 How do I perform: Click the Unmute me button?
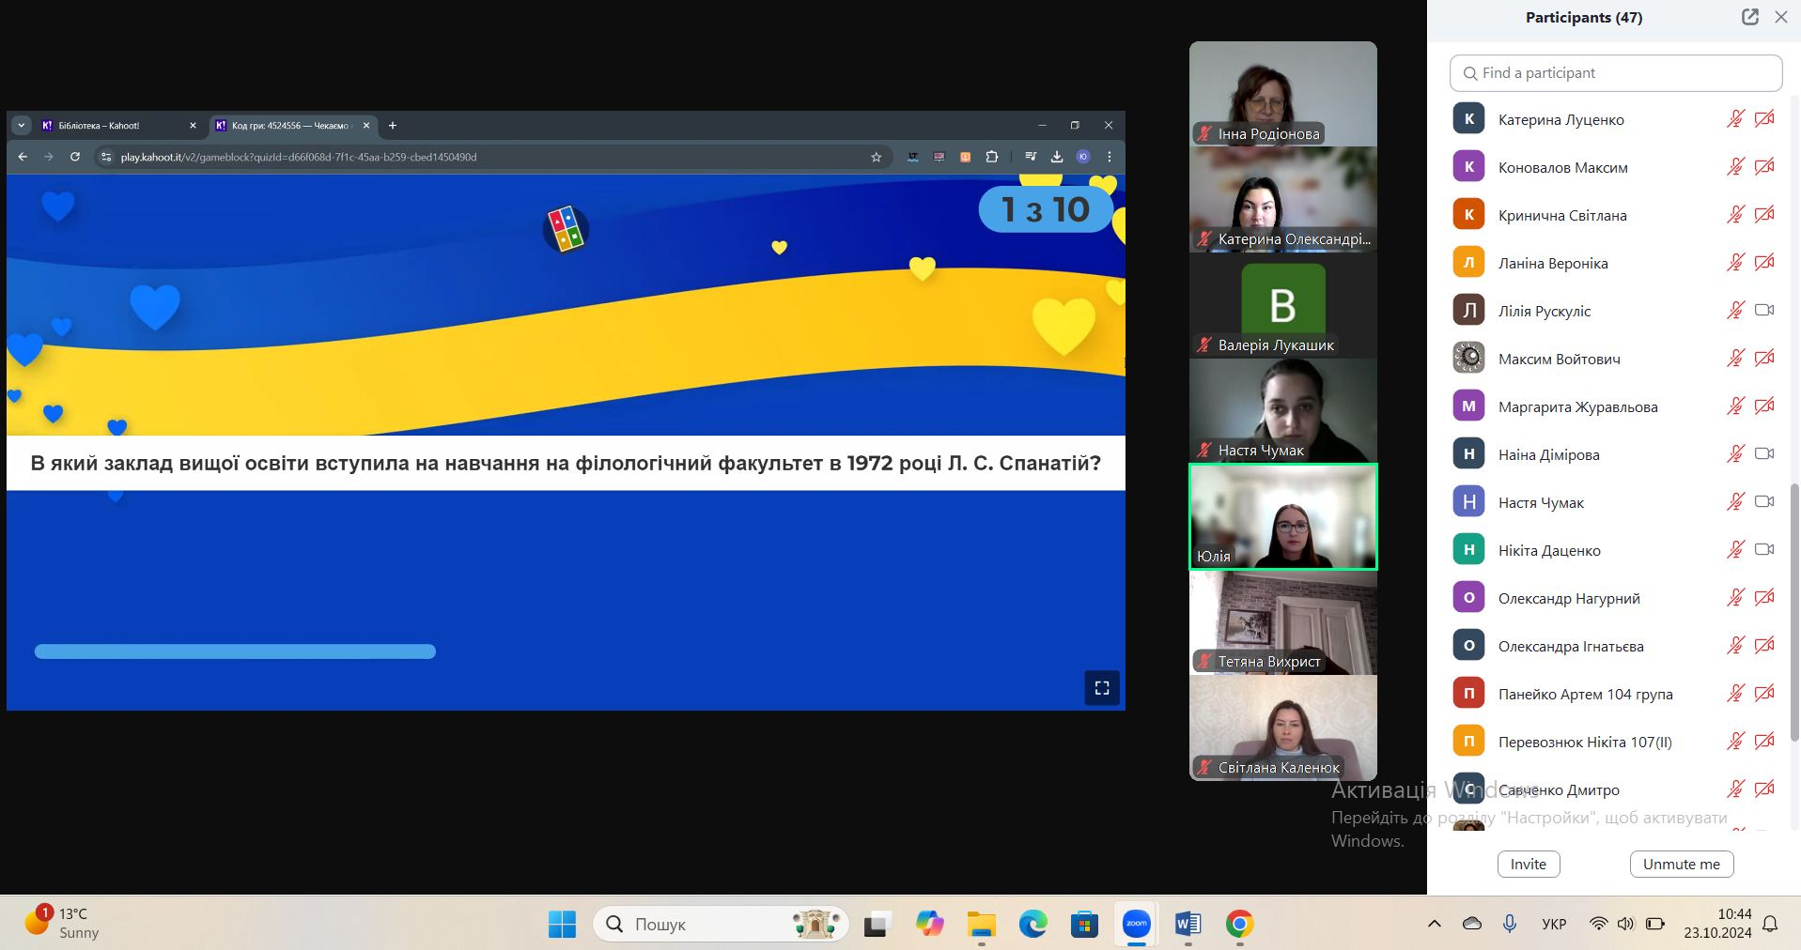[1681, 864]
